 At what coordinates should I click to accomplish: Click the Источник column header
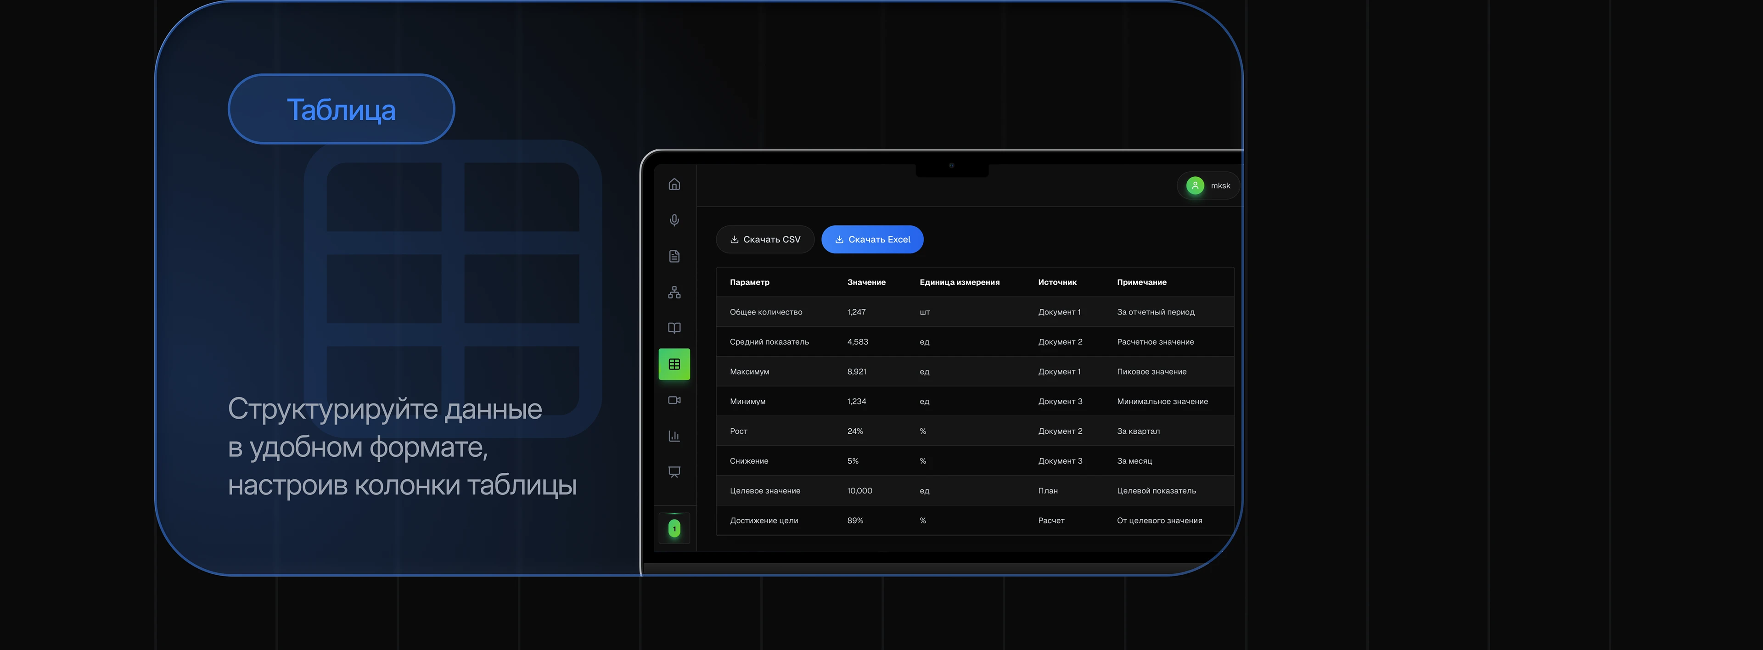point(1057,282)
